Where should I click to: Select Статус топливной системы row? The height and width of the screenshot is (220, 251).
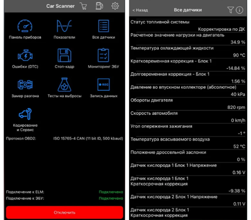pos(188,25)
